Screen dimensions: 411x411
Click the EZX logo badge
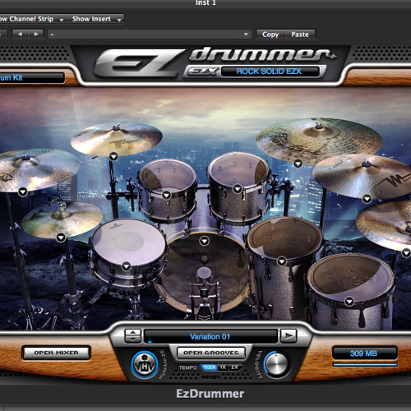[x=202, y=72]
